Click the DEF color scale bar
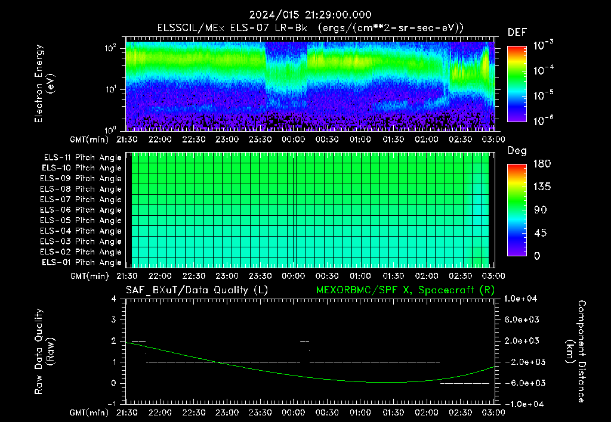This screenshot has height=422, width=611. click(x=517, y=83)
